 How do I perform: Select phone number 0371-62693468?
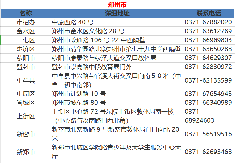pos(209,152)
